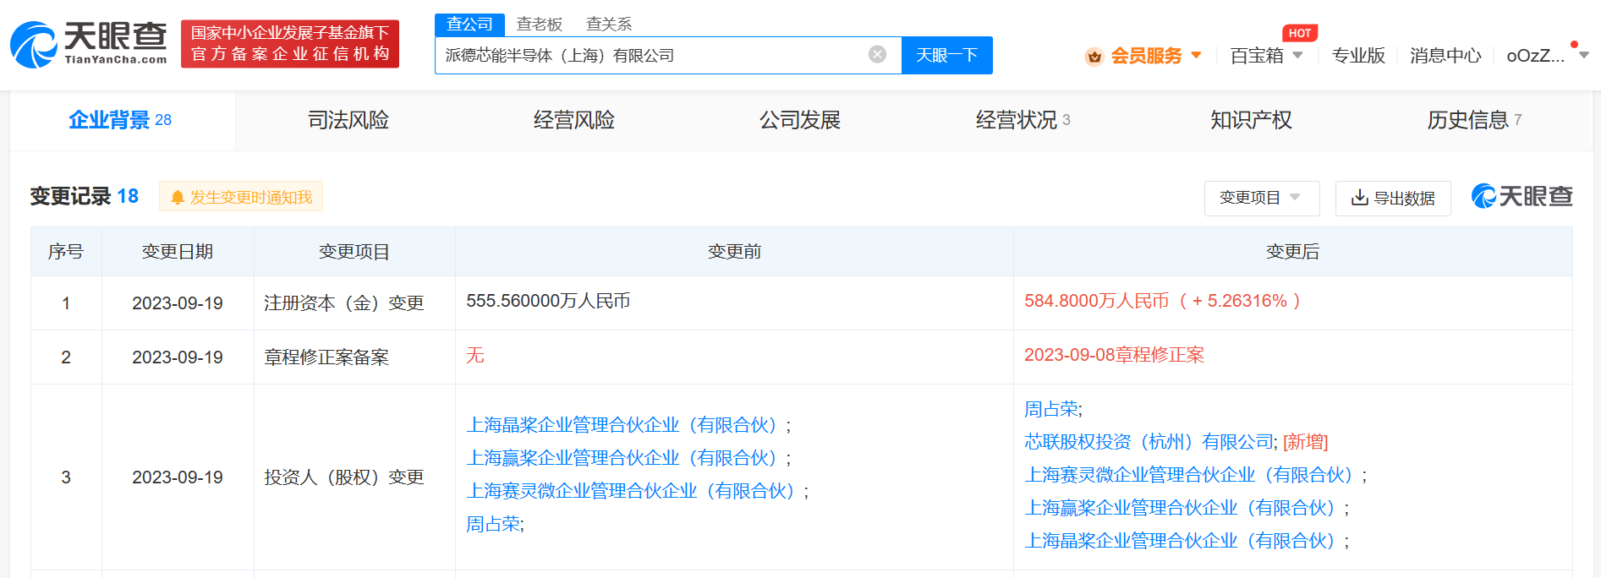Select the 经营风险 tab
This screenshot has height=578, width=1601.
click(574, 120)
